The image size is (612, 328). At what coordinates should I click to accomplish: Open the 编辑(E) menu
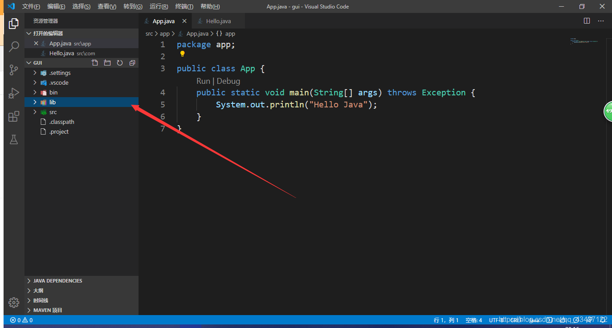click(x=56, y=7)
